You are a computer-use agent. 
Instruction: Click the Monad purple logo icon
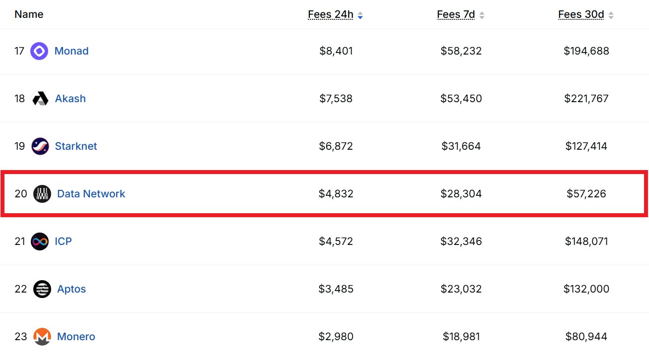[x=39, y=51]
